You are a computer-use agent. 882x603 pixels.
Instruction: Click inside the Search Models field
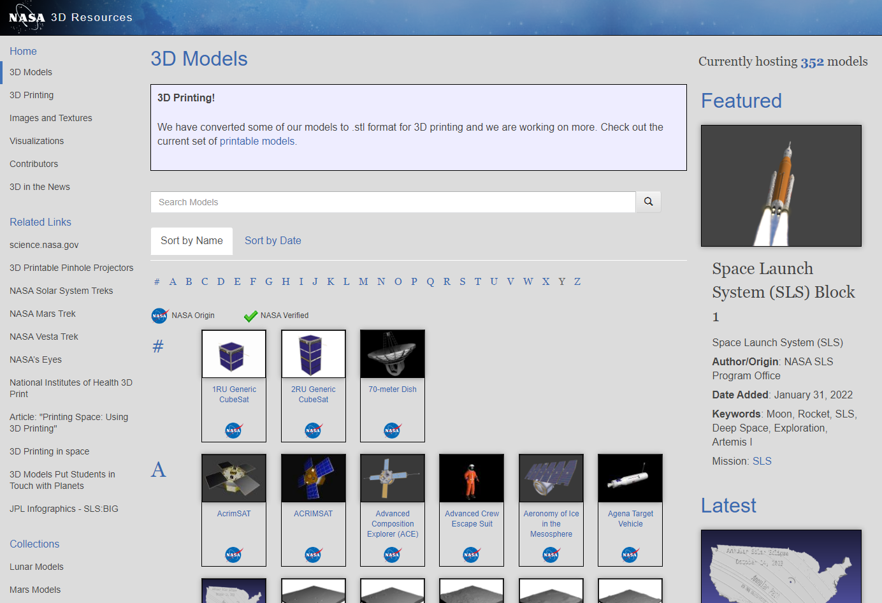(392, 201)
